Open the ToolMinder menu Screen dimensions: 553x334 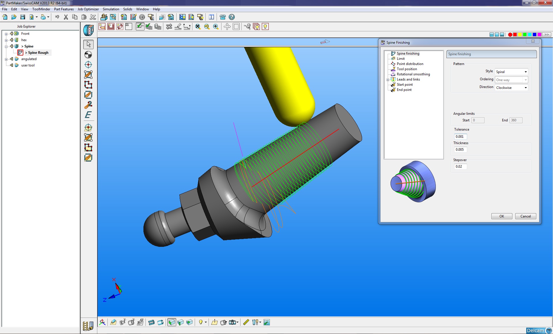tap(41, 9)
